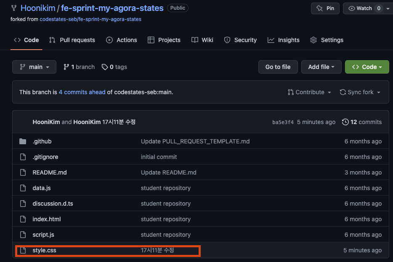Image resolution: width=393 pixels, height=262 pixels.
Task: Open the fe-sprint-my-agora-states repository link
Action: point(112,8)
